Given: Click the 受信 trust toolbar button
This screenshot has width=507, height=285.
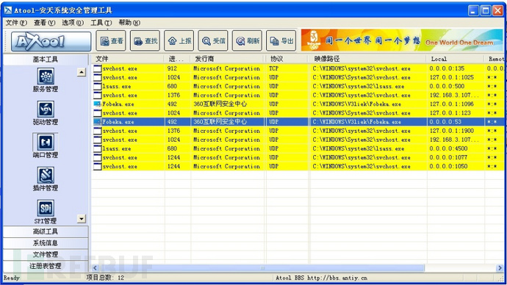Looking at the screenshot, I should (213, 40).
